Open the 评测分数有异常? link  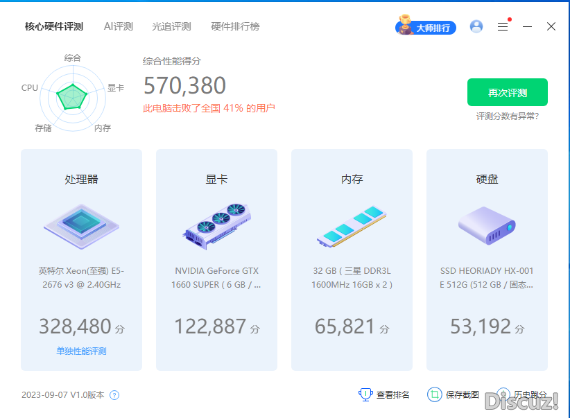508,116
